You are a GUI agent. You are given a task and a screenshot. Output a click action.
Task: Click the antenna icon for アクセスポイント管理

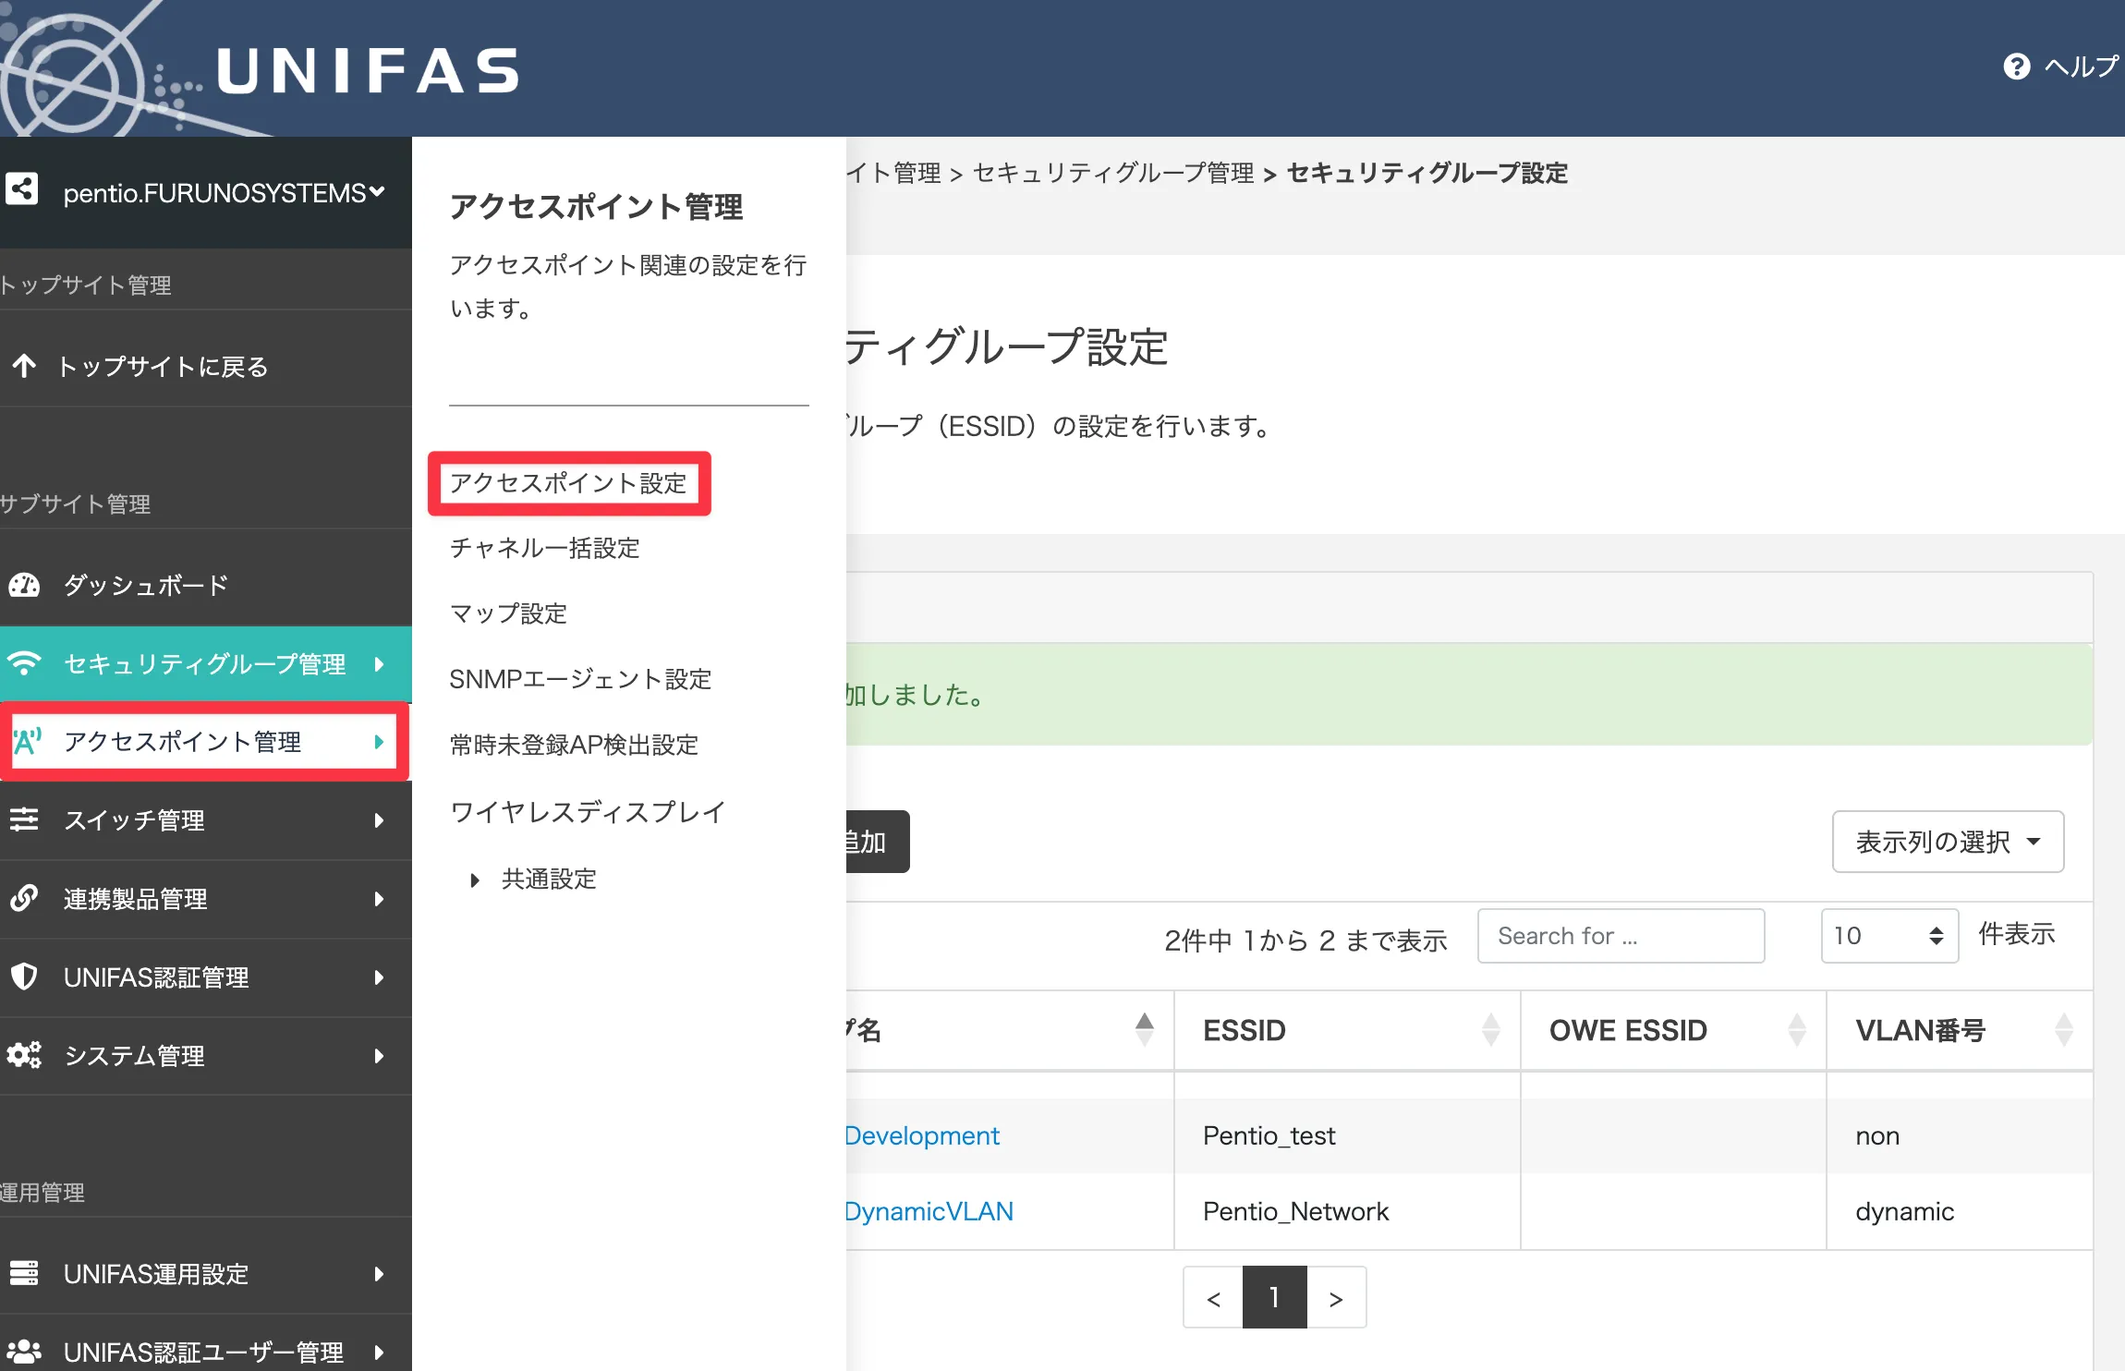tap(27, 742)
